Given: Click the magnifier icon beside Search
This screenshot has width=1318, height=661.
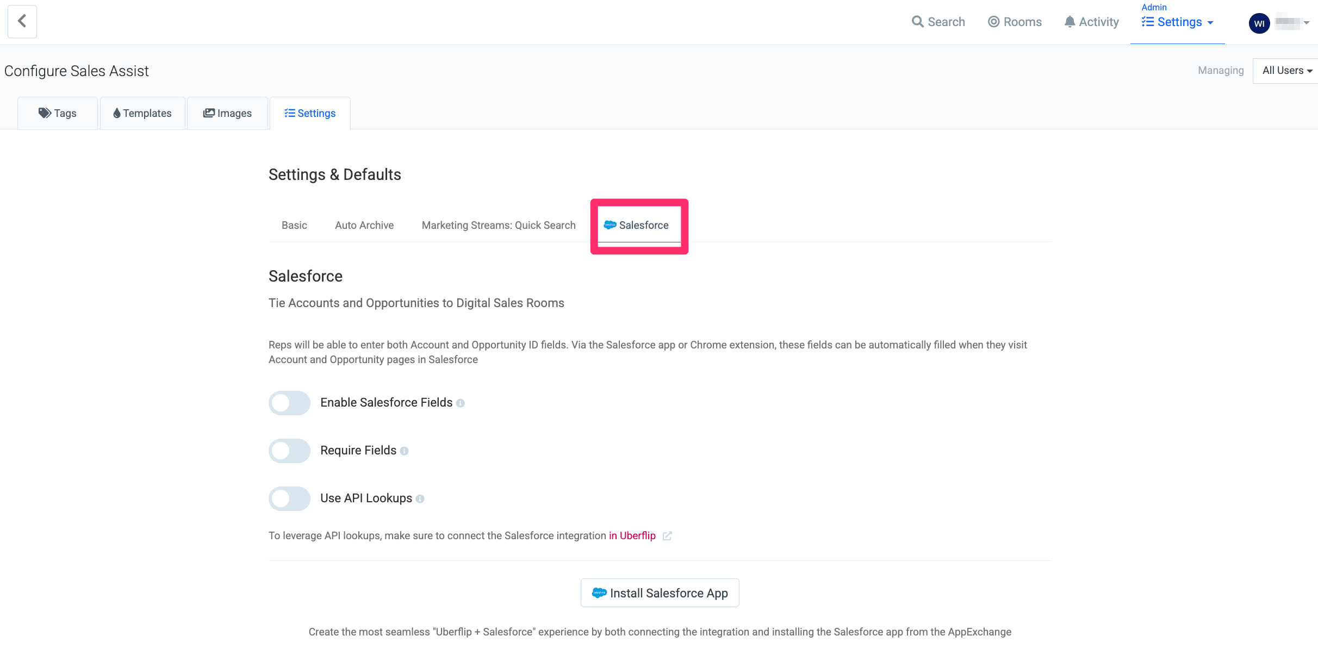Looking at the screenshot, I should [x=917, y=22].
